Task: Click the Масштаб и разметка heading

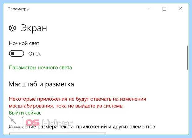Action: click(x=41, y=84)
